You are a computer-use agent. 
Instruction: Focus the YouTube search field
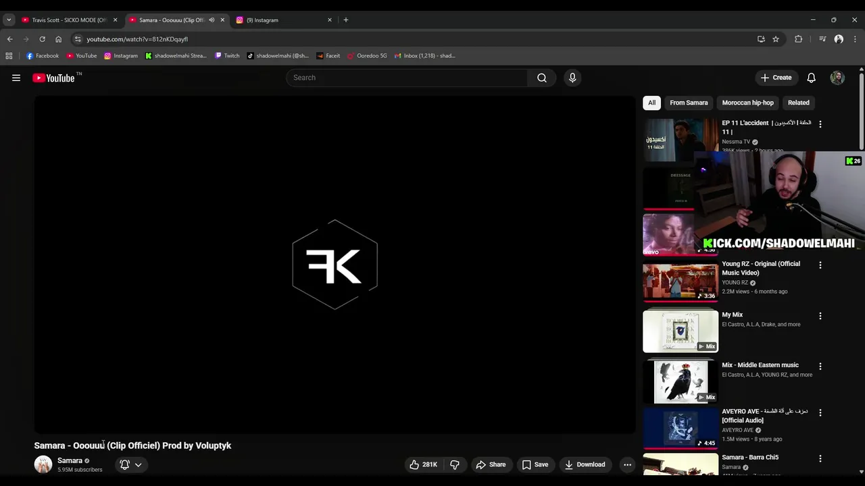(x=407, y=78)
